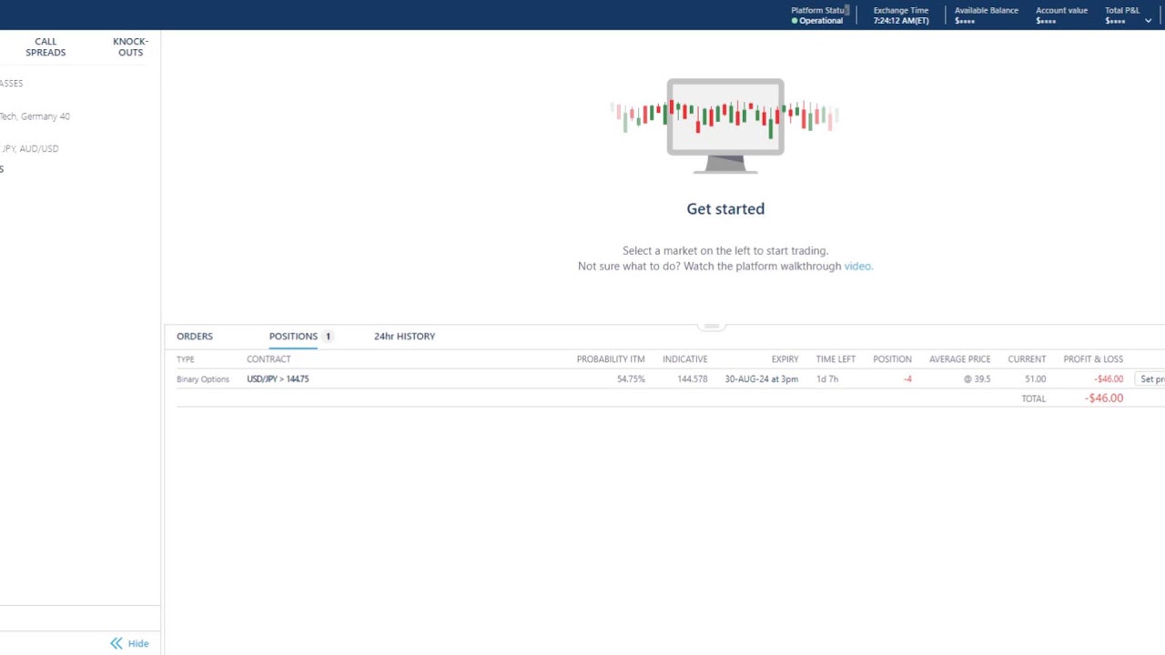Click the Profit & Loss column header

tap(1093, 359)
